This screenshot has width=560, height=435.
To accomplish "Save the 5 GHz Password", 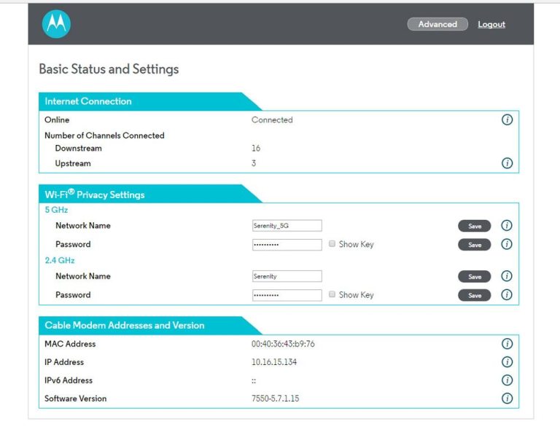I will pyautogui.click(x=474, y=245).
